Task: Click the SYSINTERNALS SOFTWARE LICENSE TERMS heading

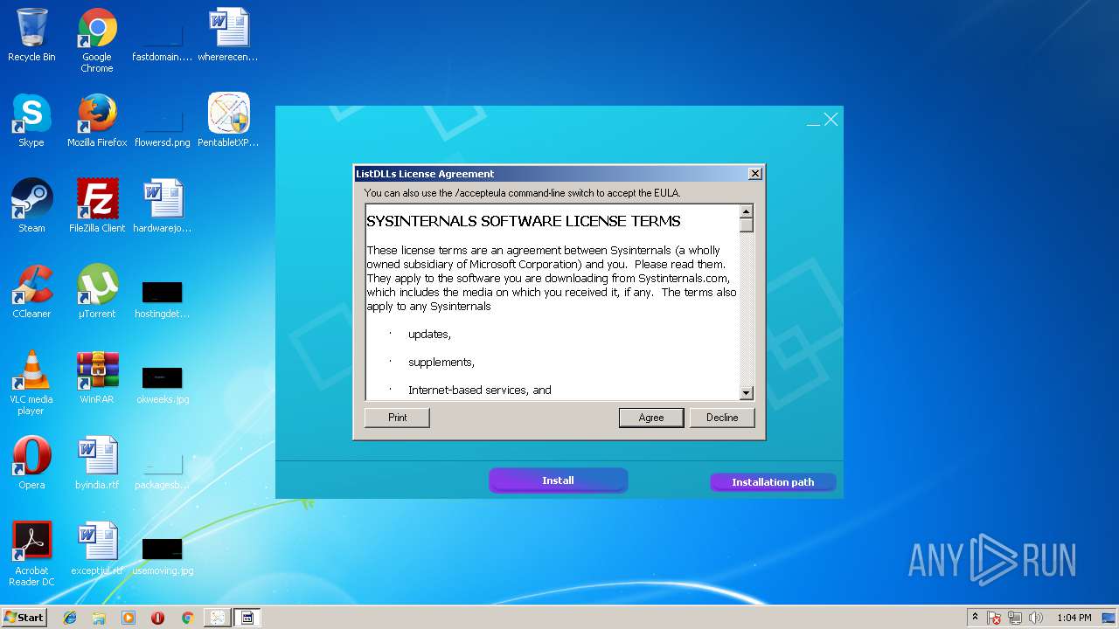Action: pyautogui.click(x=524, y=221)
